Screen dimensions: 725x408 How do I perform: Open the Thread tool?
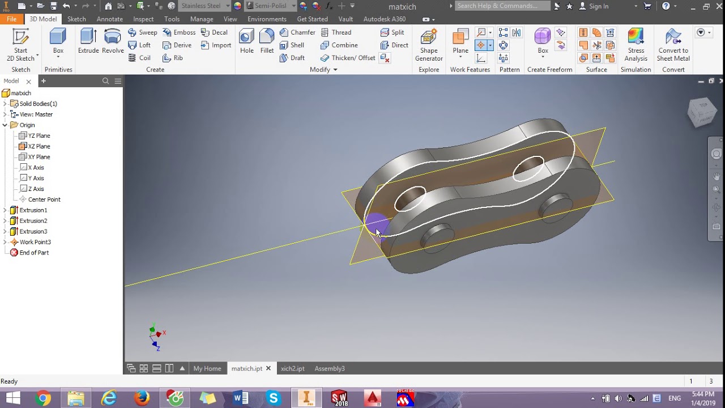(336, 32)
